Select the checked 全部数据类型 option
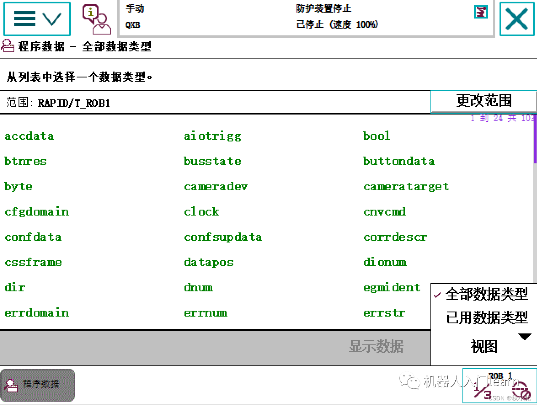The width and height of the screenshot is (537, 405). coord(486,295)
